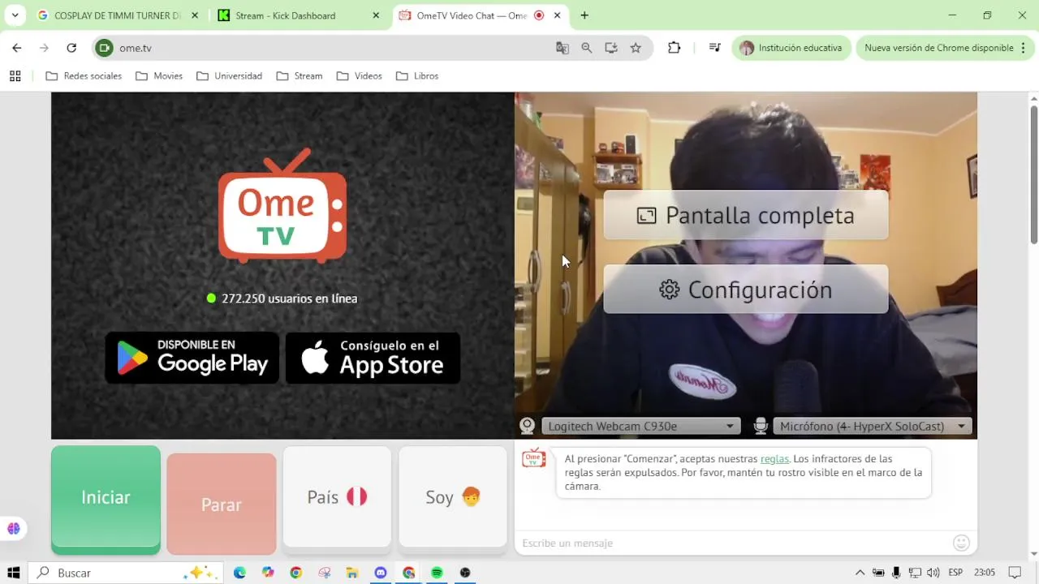Click the Pantalla completa button
1039x584 pixels.
[x=745, y=215]
